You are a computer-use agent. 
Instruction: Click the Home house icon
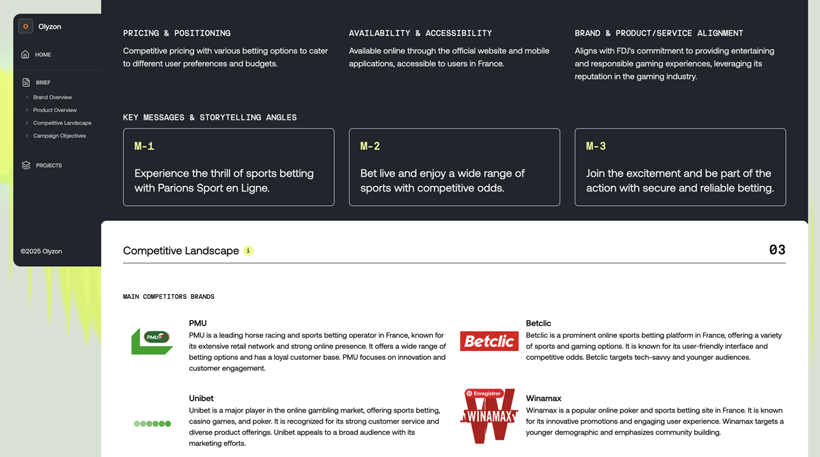25,55
